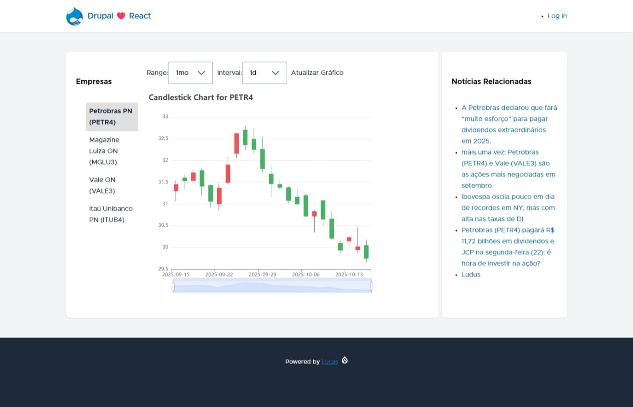Click the right handle of chart zoom slider
This screenshot has height=407, width=633.
(x=371, y=287)
